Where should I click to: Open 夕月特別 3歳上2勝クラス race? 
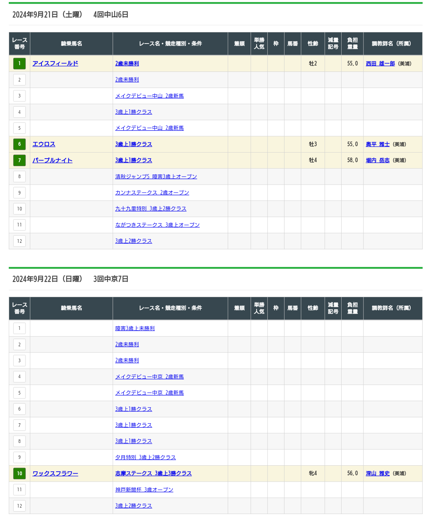click(145, 457)
